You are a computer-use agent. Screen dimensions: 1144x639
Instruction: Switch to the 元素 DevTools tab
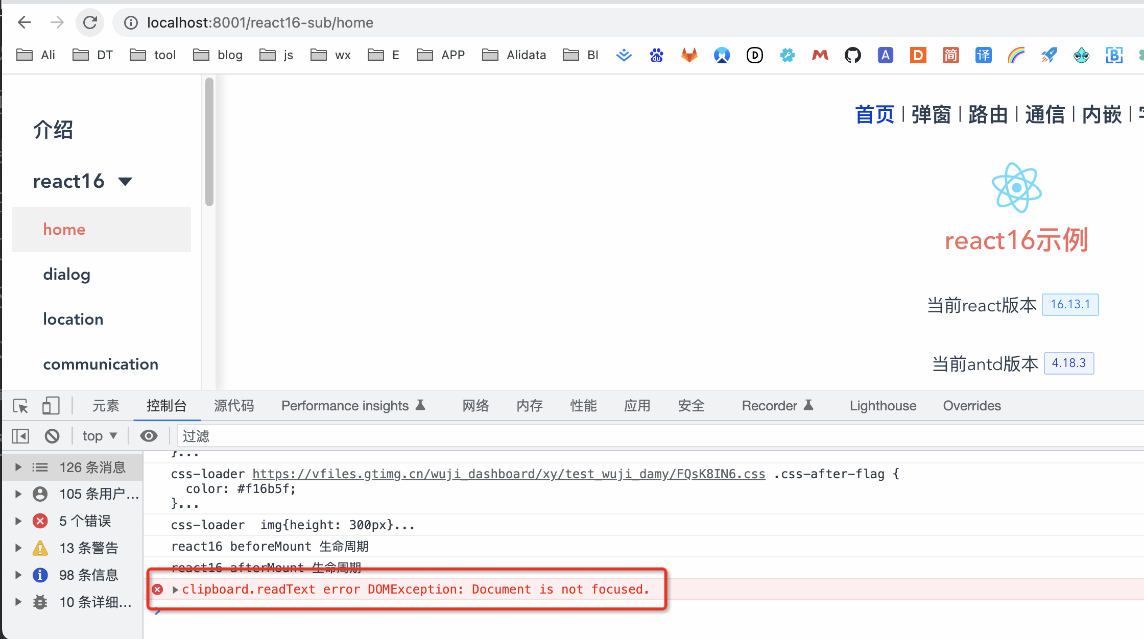105,405
